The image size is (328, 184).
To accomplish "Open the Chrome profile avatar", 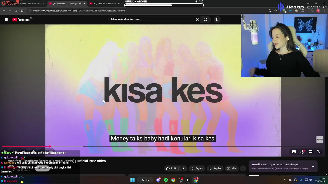I will [318, 11].
